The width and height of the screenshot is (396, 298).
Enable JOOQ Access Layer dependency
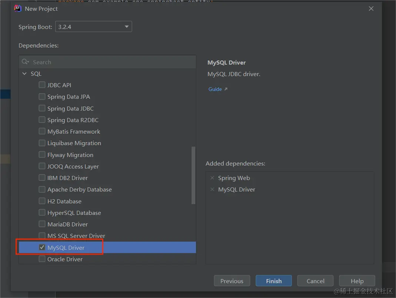coord(42,166)
